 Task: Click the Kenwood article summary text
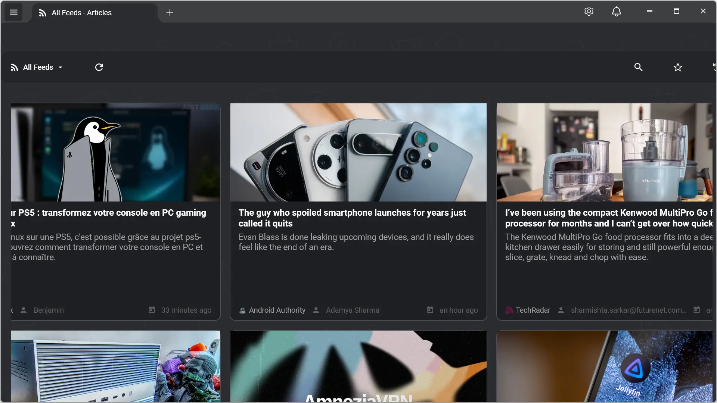point(609,247)
